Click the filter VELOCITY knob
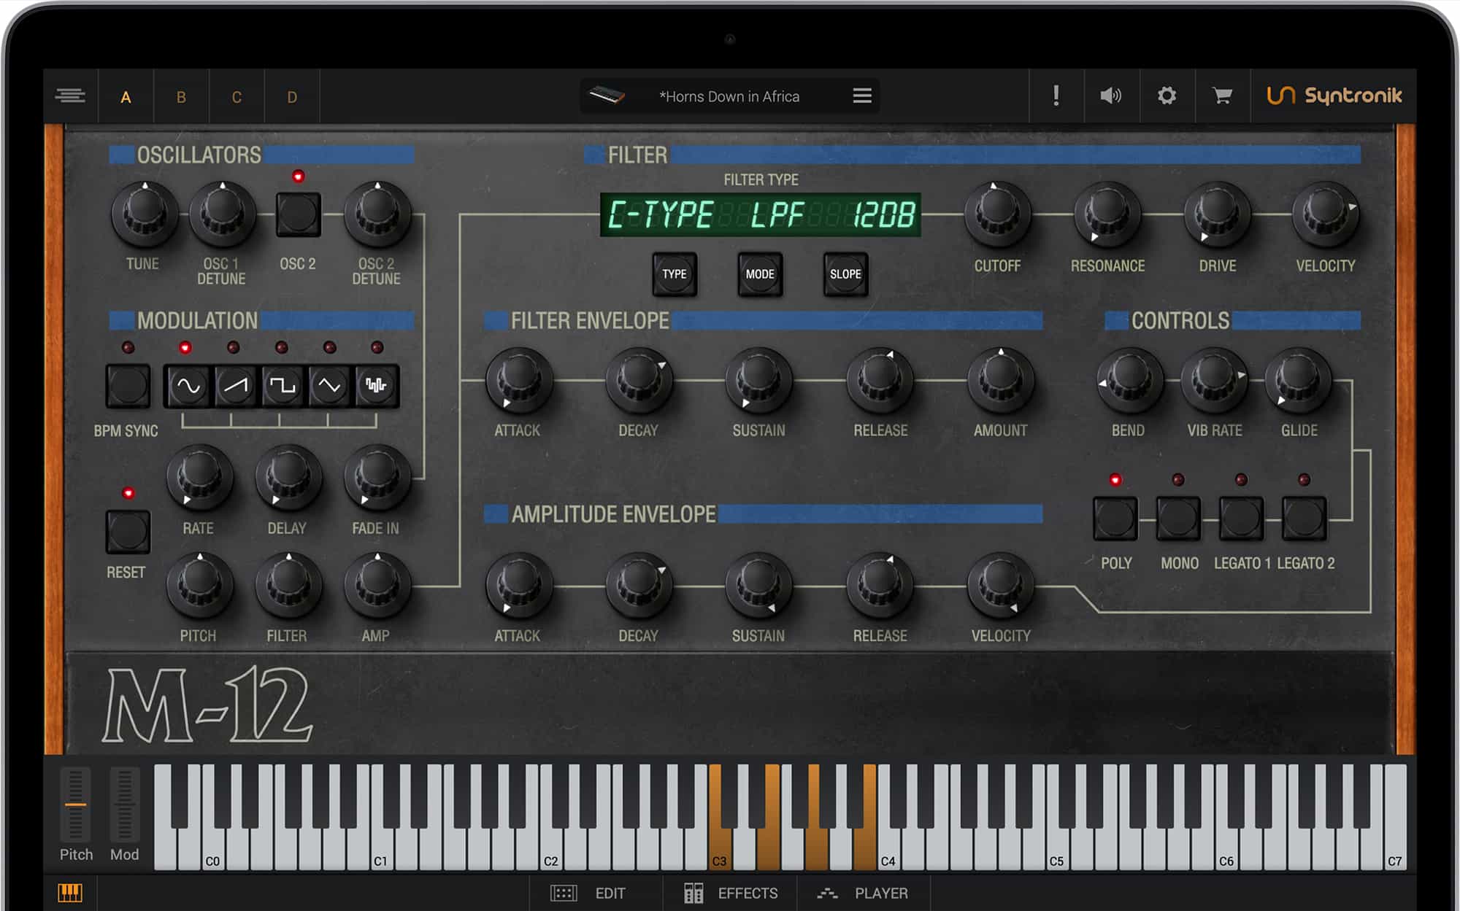The height and width of the screenshot is (911, 1460). (1326, 214)
